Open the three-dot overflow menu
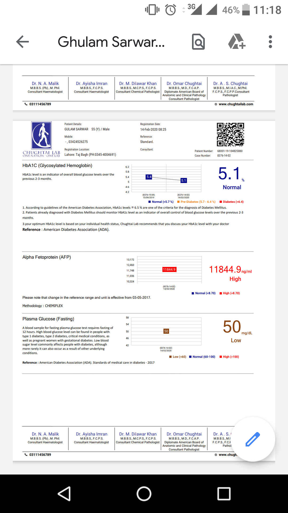The width and height of the screenshot is (288, 513). tap(270, 42)
